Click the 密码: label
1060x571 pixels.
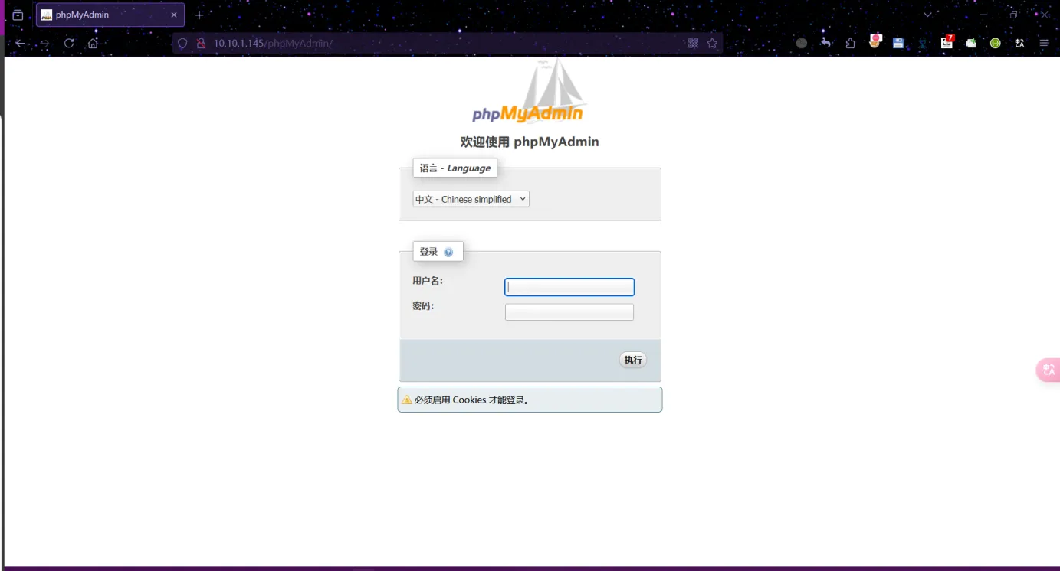[x=423, y=306]
